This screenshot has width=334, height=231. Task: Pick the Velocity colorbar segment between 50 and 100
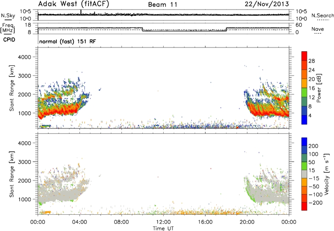click(x=304, y=158)
